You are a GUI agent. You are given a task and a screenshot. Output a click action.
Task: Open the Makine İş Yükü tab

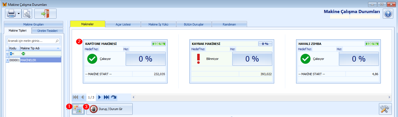click(158, 24)
